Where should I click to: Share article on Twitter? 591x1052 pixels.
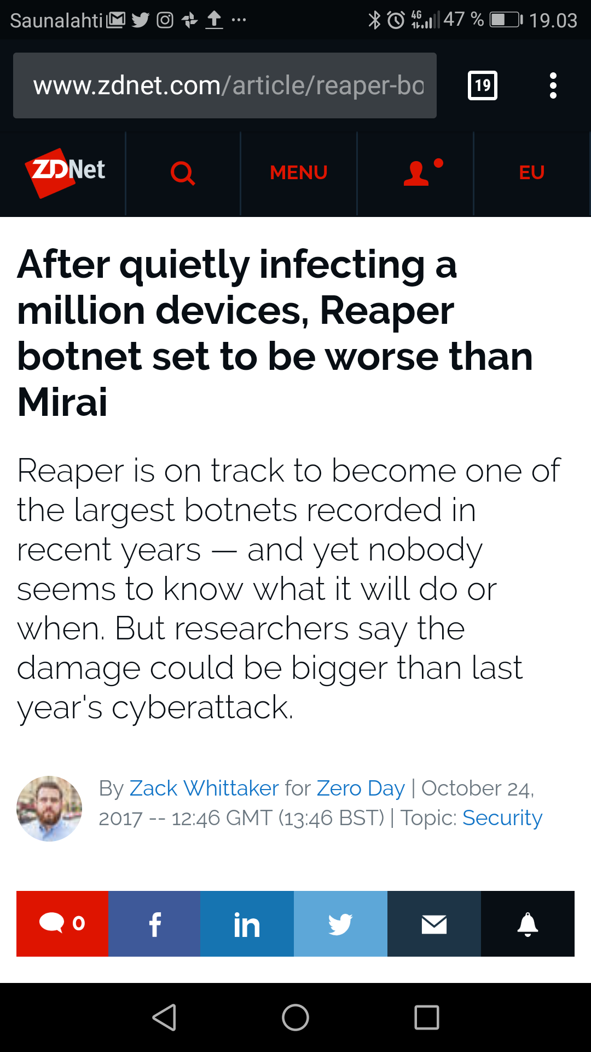point(340,924)
